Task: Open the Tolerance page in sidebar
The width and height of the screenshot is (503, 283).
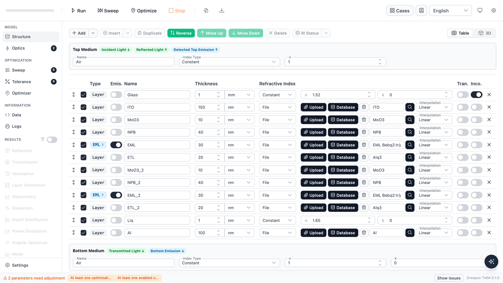Action: 31,82
